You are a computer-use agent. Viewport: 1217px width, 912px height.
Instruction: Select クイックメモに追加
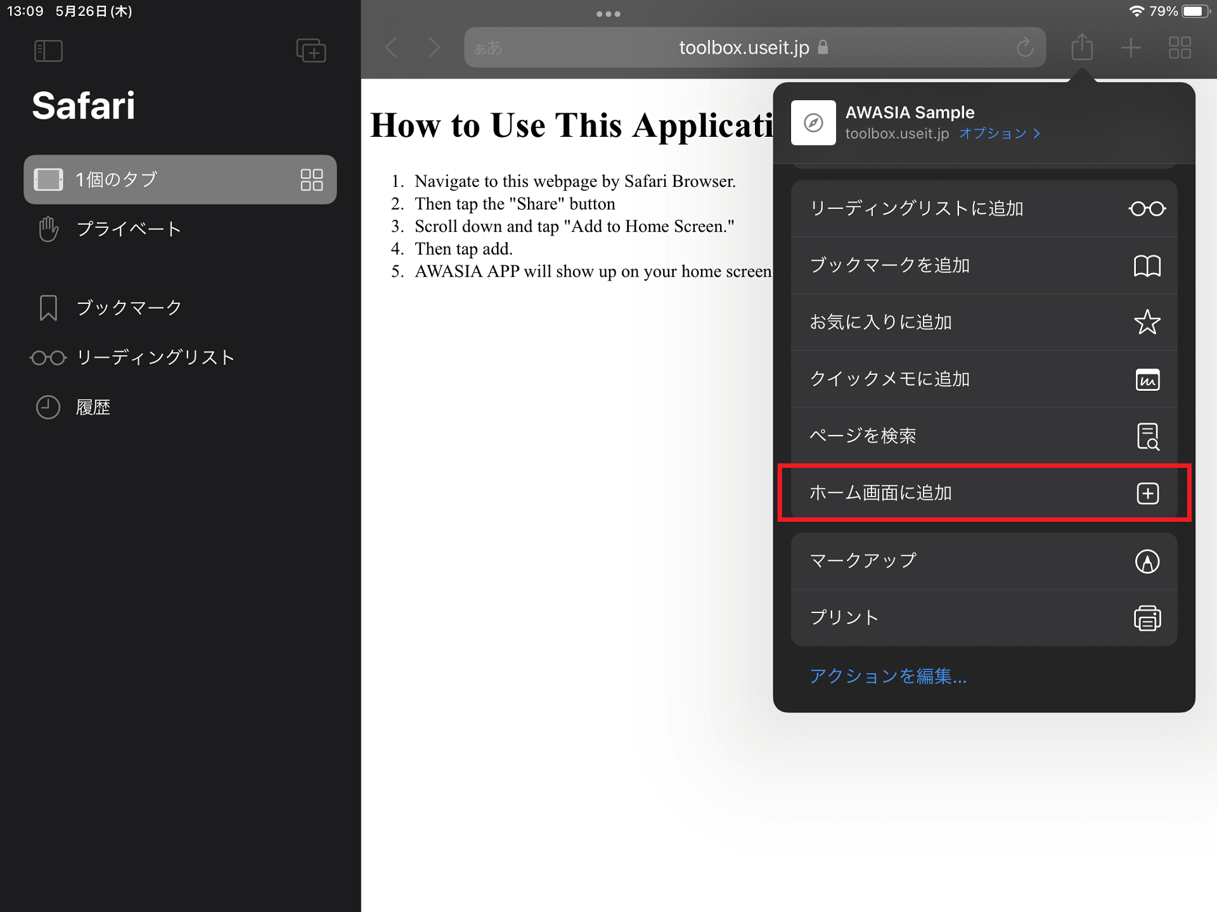click(x=984, y=379)
